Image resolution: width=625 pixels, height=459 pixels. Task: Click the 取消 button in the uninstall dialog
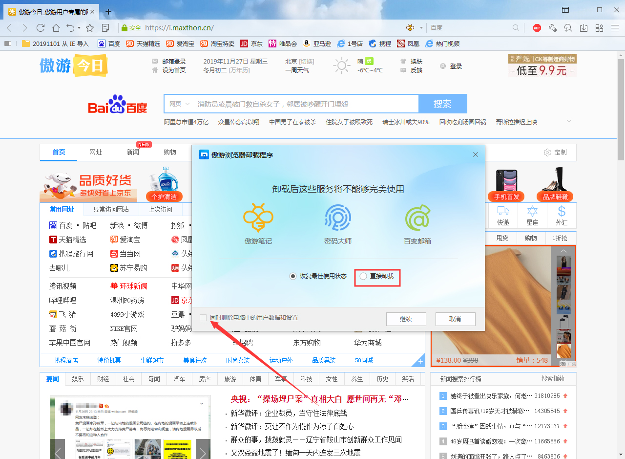coord(455,319)
